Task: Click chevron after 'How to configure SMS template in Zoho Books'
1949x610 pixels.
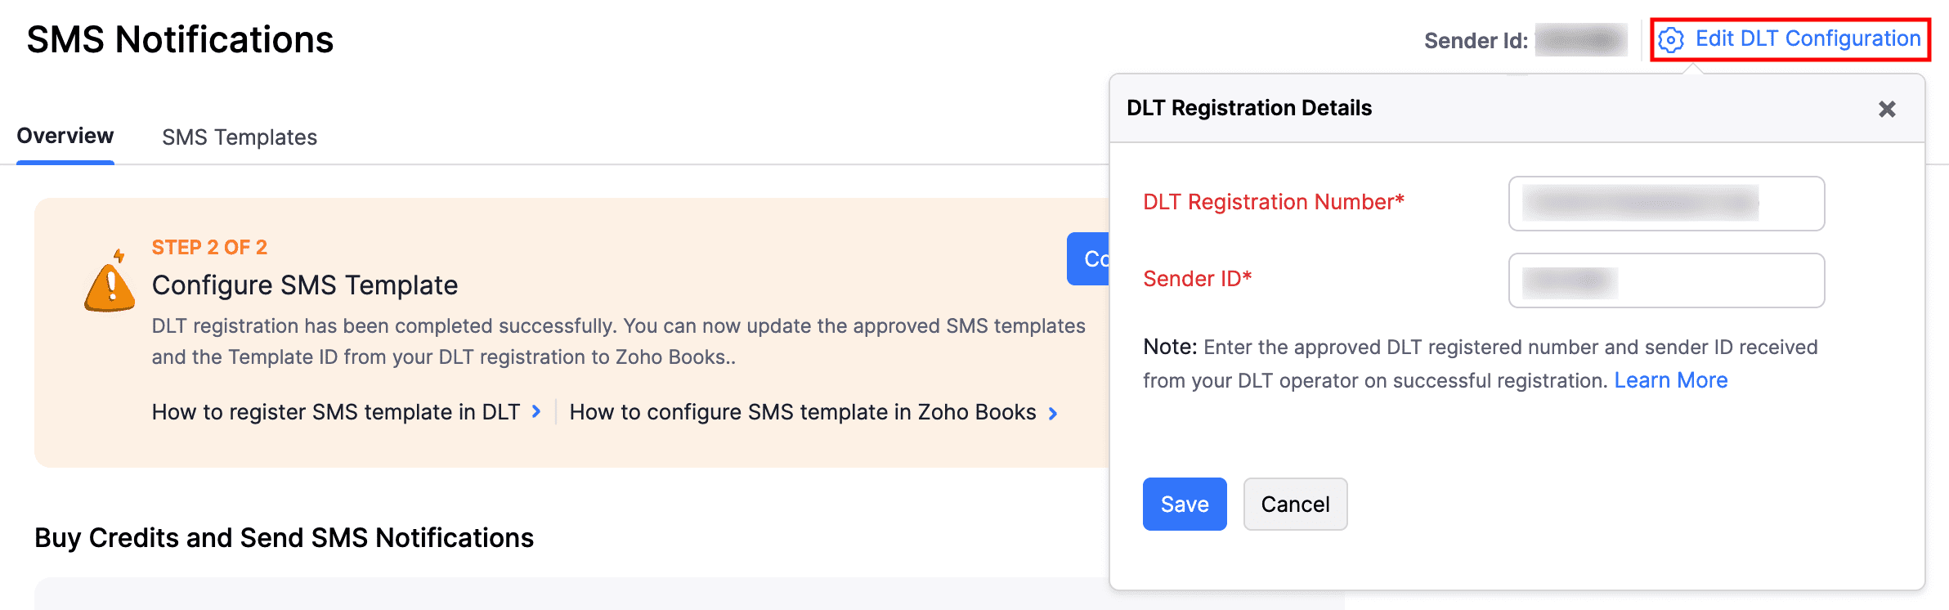Action: click(1053, 414)
